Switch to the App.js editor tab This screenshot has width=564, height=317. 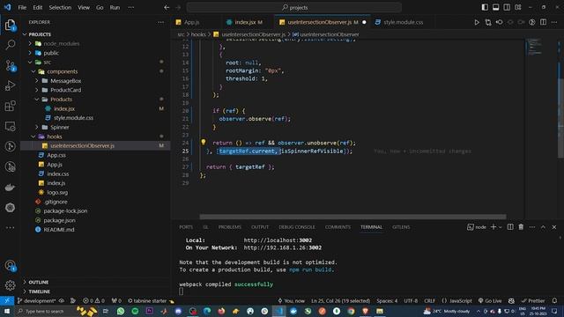(x=191, y=22)
